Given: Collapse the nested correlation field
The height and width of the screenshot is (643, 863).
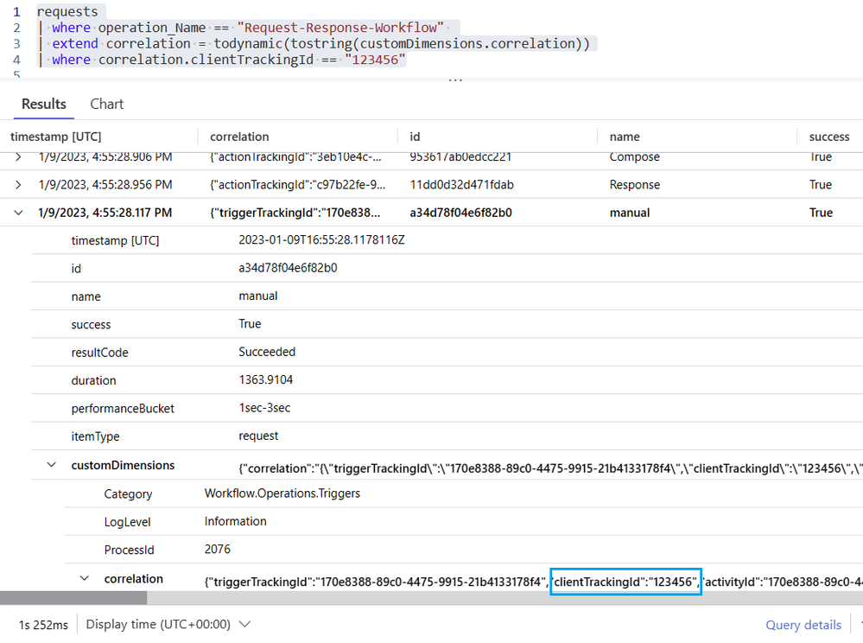Looking at the screenshot, I should tap(84, 578).
